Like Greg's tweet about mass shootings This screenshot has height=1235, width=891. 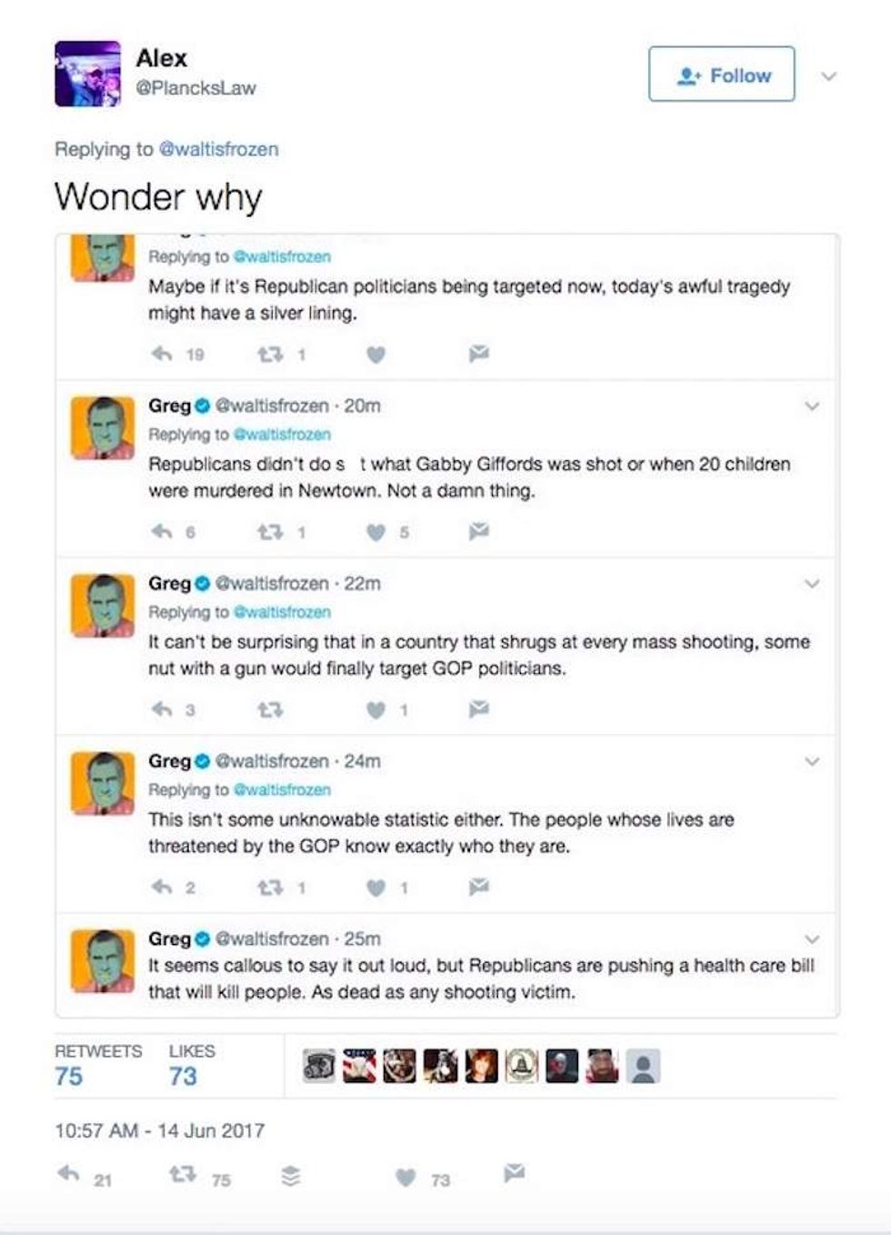(375, 709)
